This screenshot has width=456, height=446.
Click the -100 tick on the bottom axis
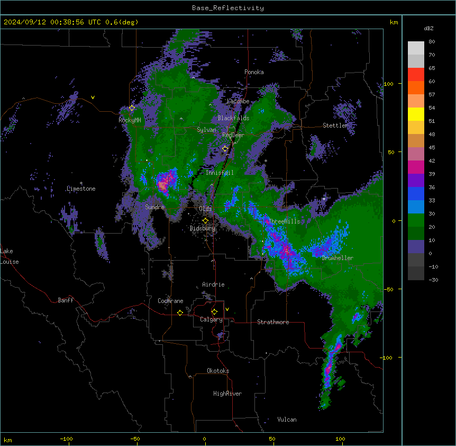coord(66,439)
